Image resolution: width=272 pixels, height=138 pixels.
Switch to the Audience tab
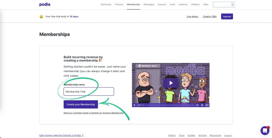(x=183, y=5)
